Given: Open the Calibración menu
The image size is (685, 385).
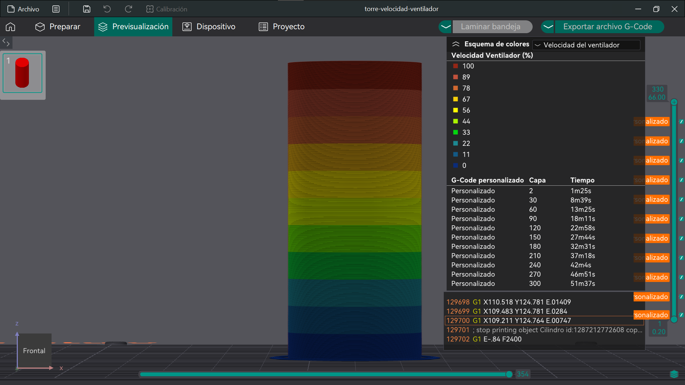Looking at the screenshot, I should (167, 9).
